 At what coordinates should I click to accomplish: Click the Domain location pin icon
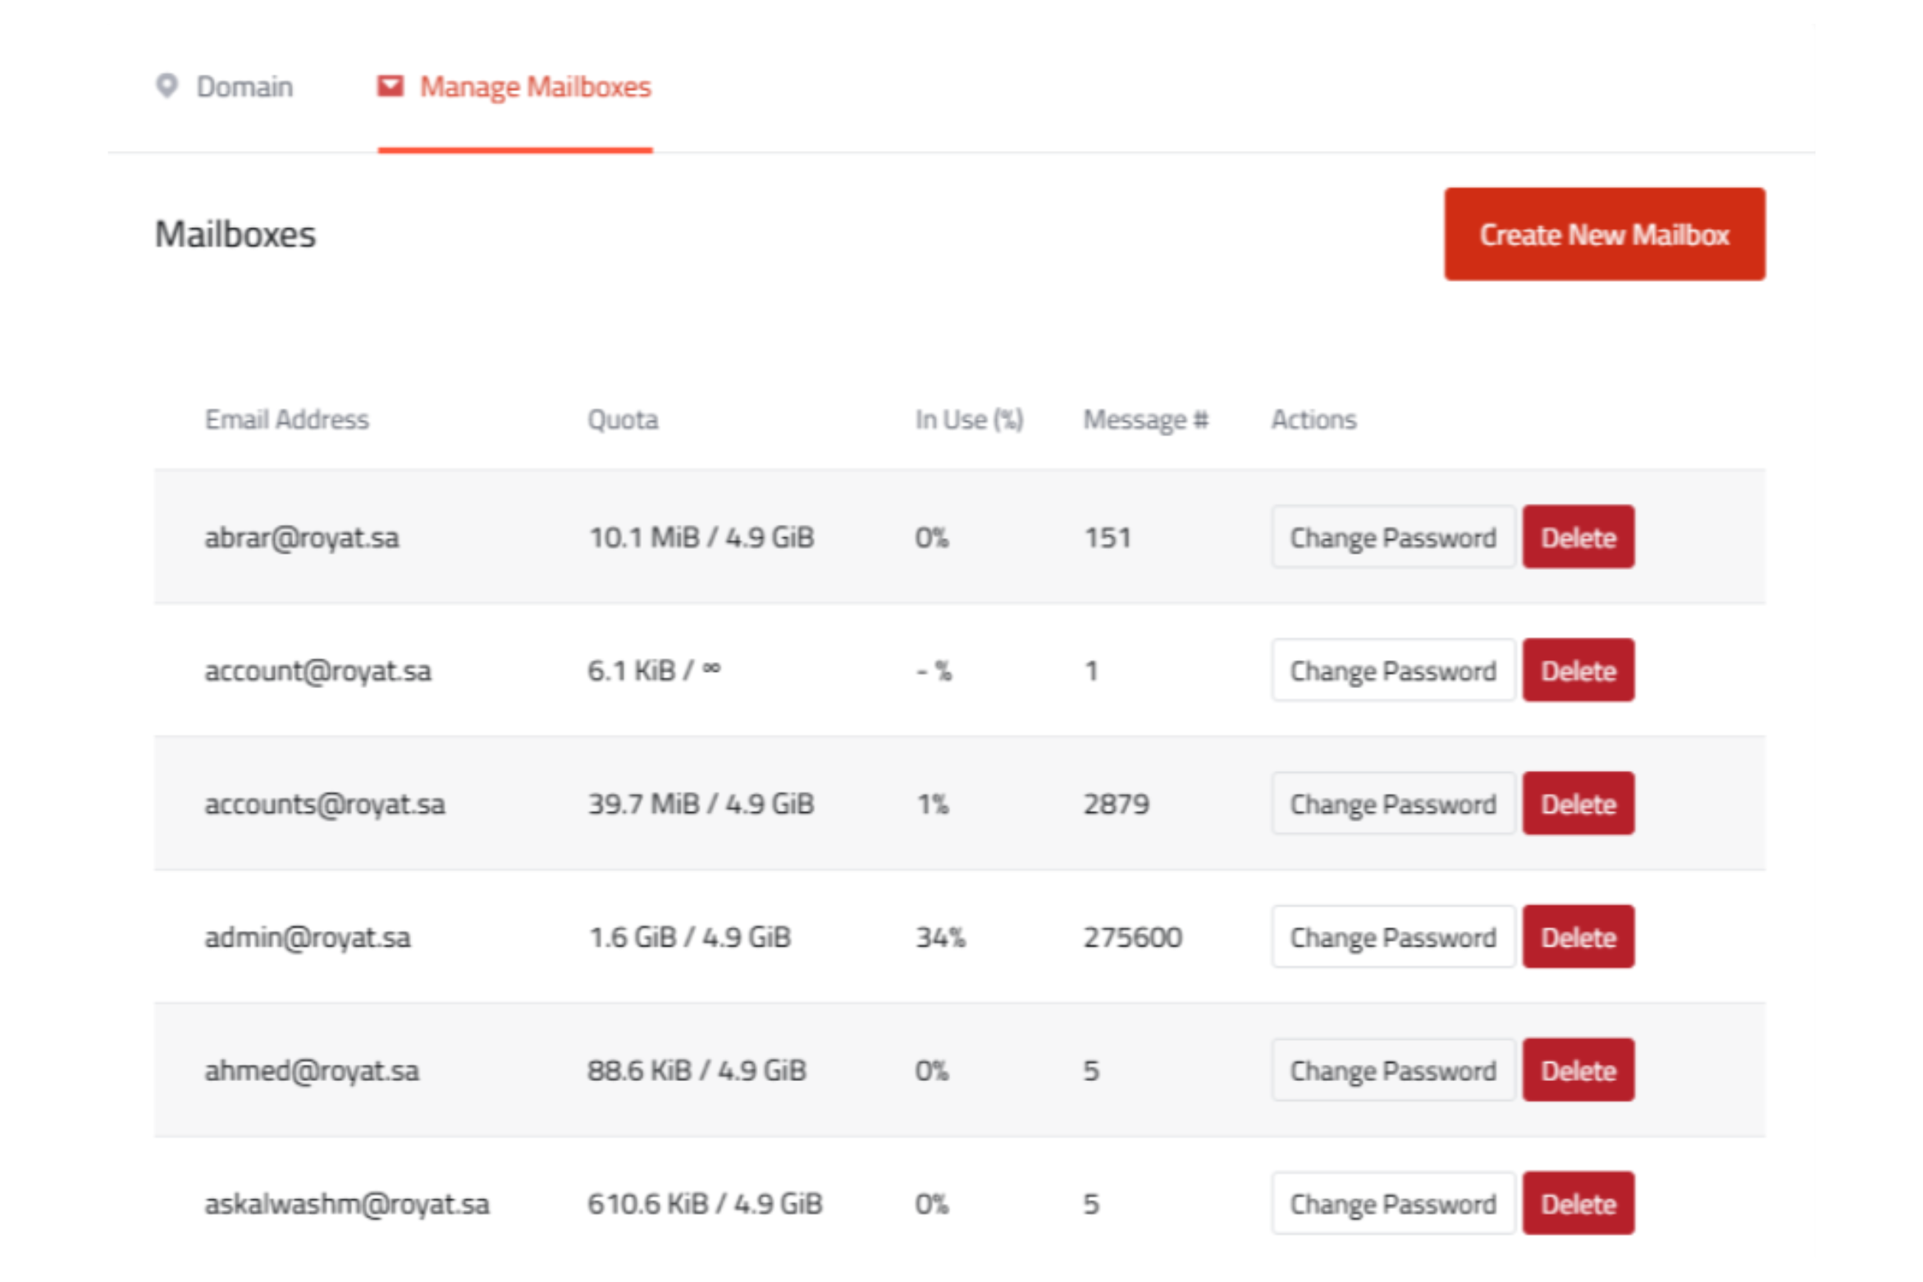pyautogui.click(x=167, y=86)
